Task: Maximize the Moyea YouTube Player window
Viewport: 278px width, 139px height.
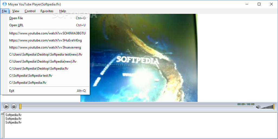Action: coord(259,4)
